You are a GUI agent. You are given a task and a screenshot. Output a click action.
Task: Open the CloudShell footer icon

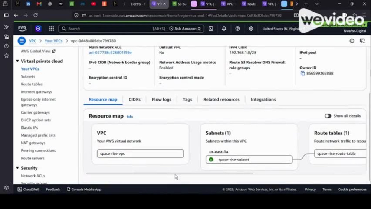tap(20, 189)
